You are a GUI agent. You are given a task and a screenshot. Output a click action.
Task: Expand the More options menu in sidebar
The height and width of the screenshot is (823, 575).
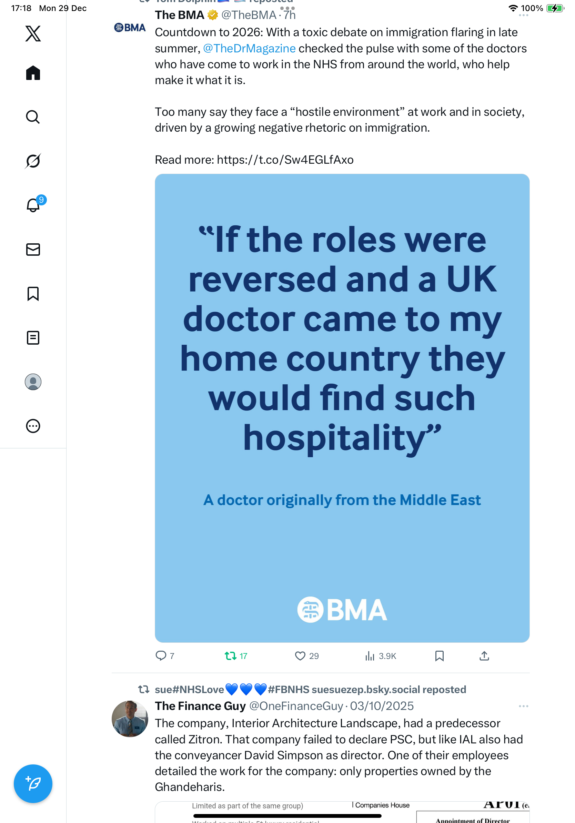coord(33,426)
